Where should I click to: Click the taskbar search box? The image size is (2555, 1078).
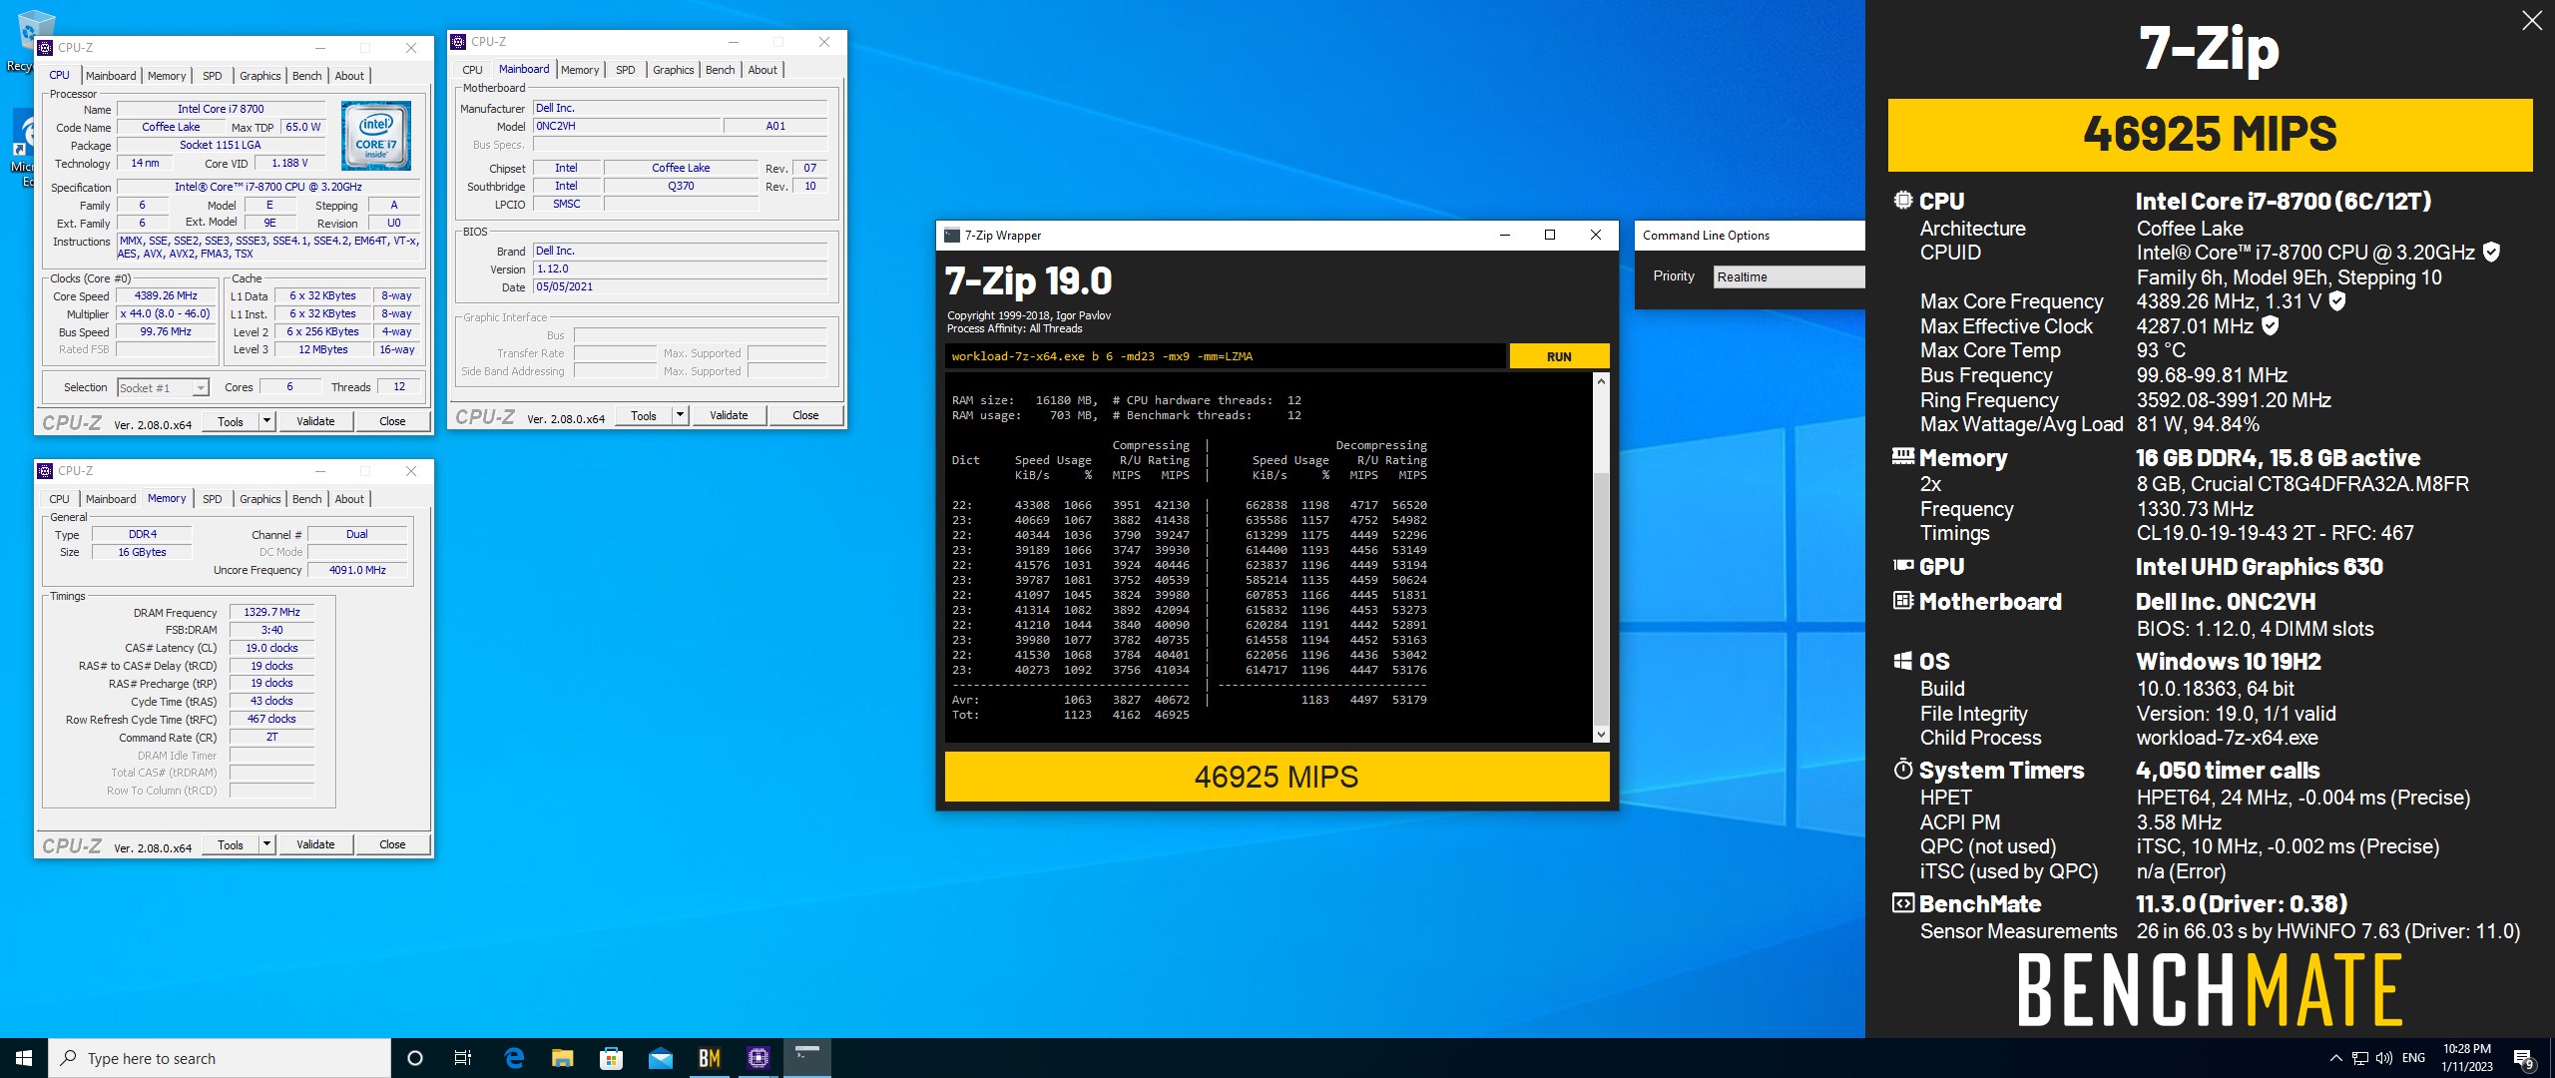[220, 1058]
